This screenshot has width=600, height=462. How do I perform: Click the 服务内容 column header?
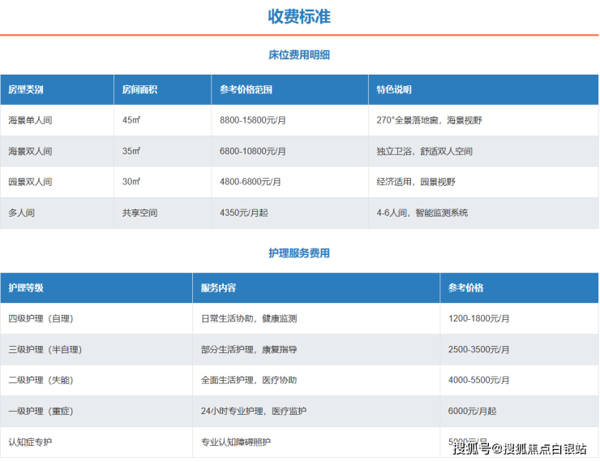tap(219, 287)
